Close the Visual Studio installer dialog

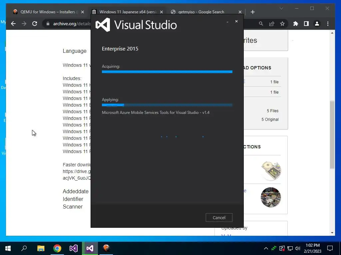236,21
